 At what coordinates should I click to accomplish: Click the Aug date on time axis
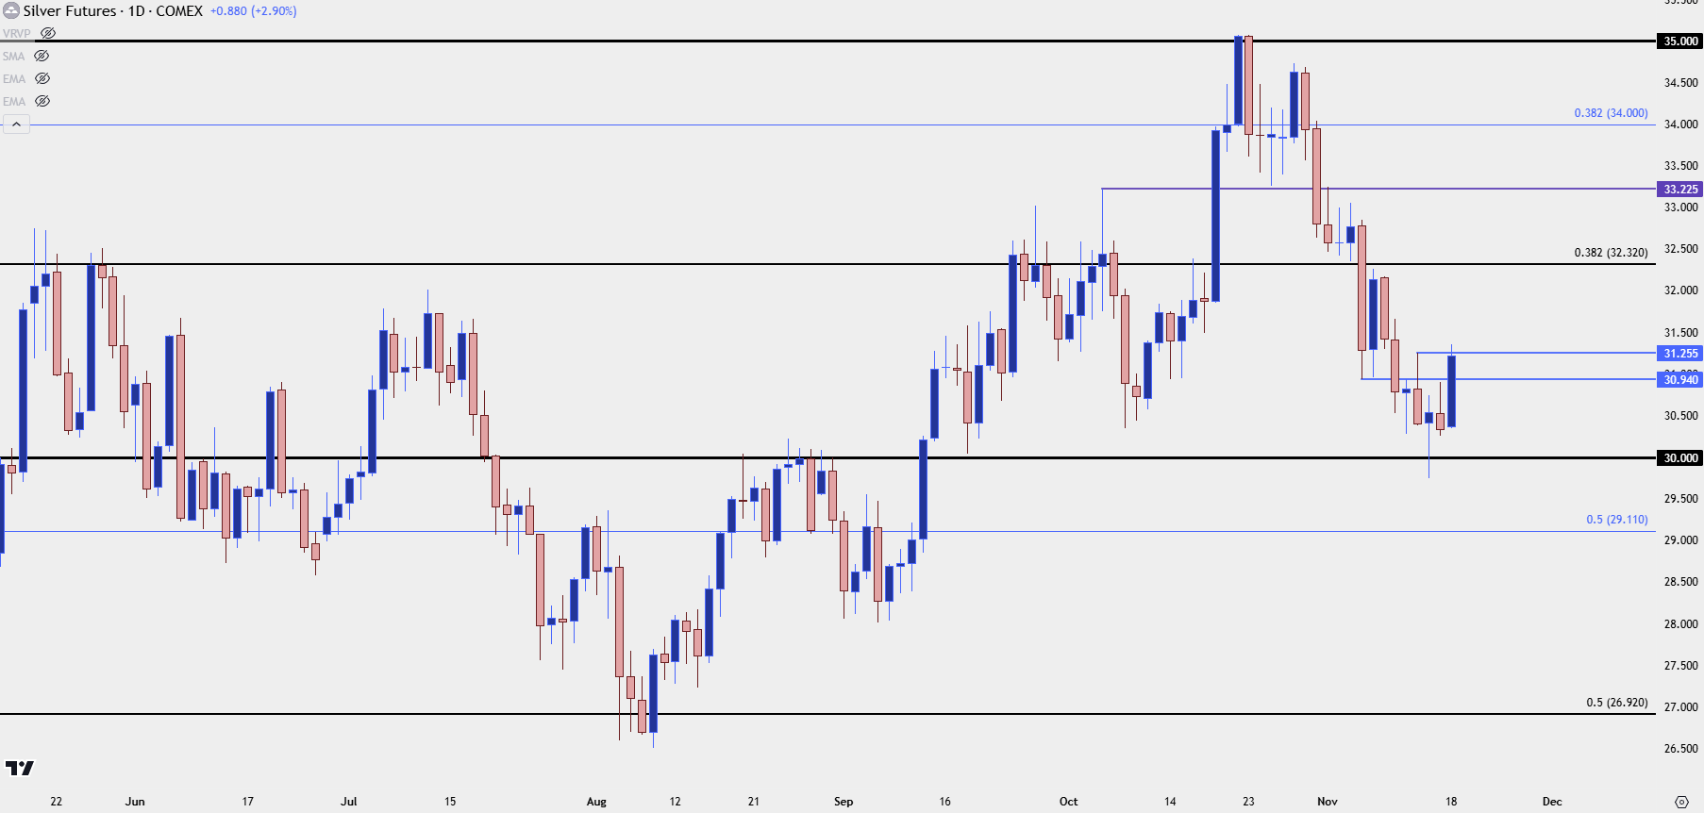click(x=596, y=802)
